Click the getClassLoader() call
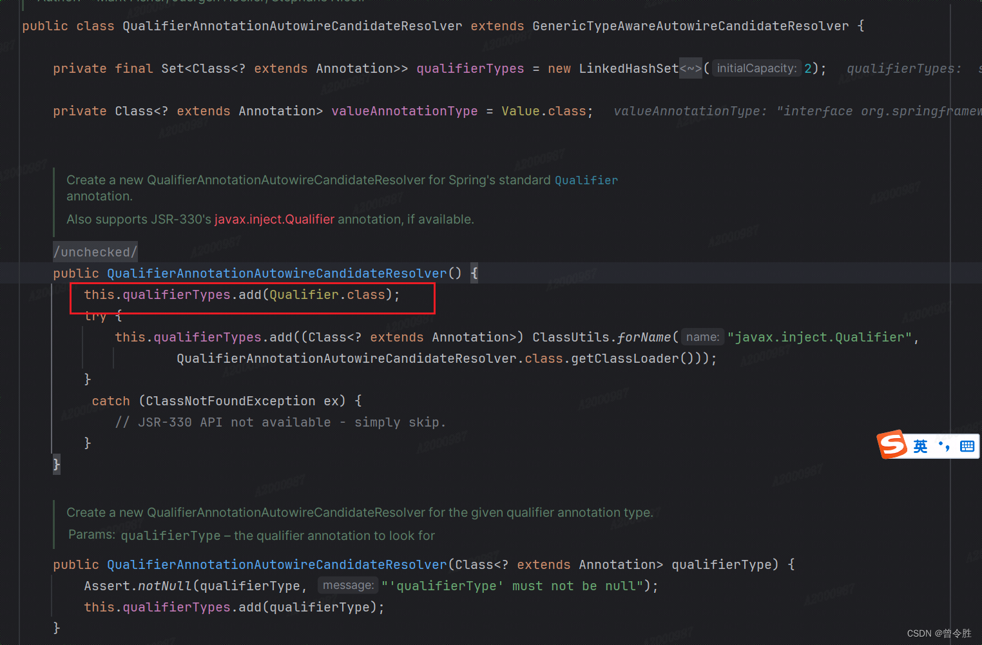This screenshot has width=982, height=645. tap(632, 358)
